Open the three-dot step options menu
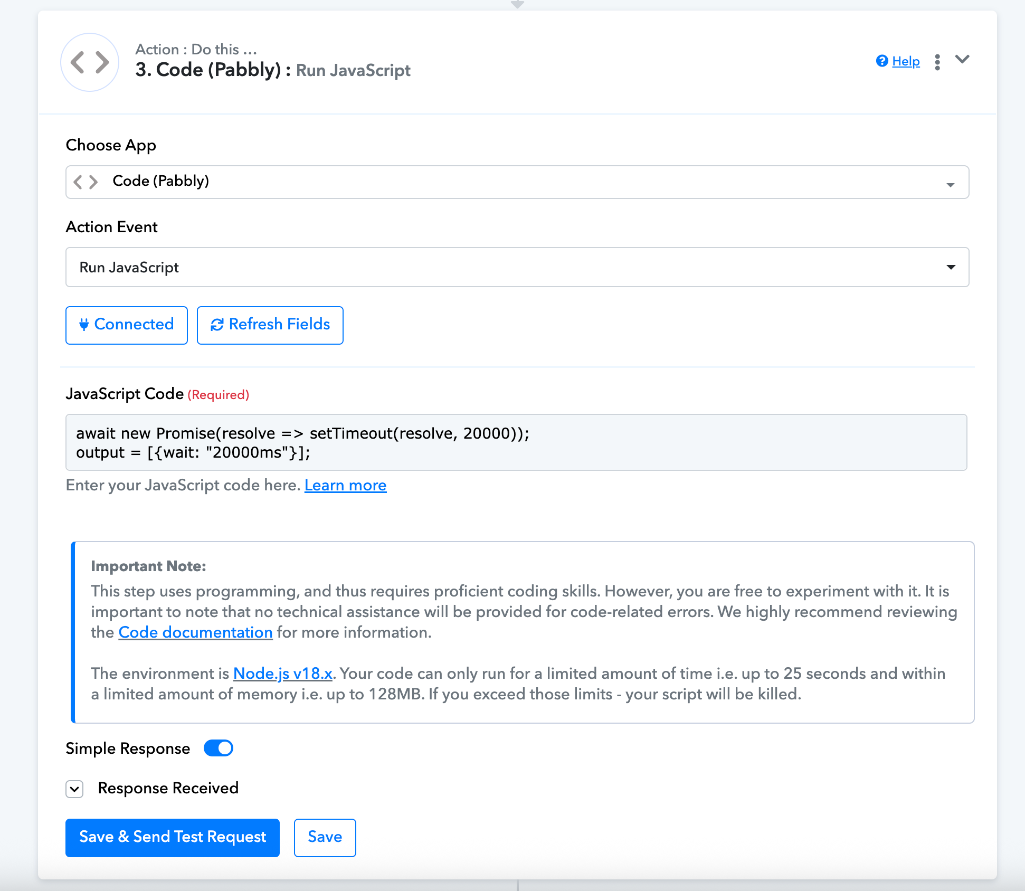 [937, 62]
